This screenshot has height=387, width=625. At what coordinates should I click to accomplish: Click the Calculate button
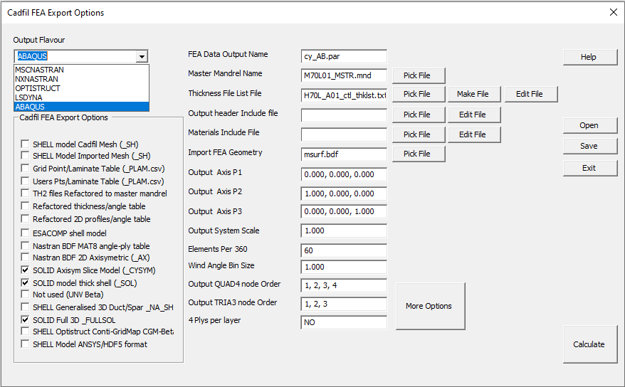590,344
